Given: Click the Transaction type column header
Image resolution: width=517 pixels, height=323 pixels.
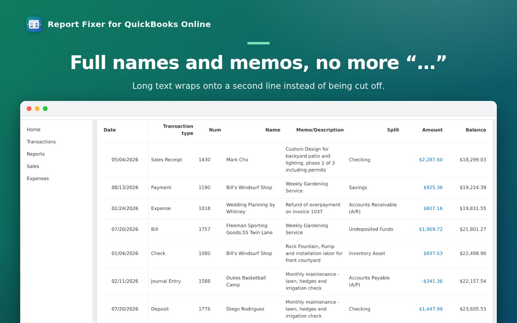Looking at the screenshot, I should pos(178,130).
